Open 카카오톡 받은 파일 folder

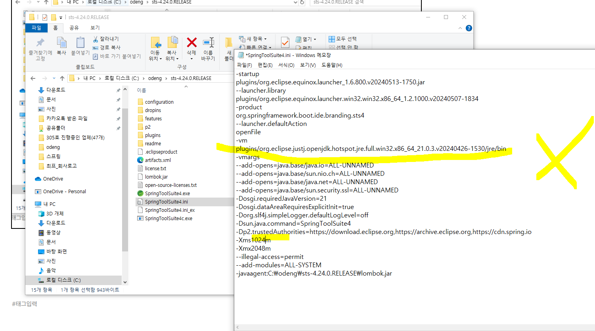point(63,118)
